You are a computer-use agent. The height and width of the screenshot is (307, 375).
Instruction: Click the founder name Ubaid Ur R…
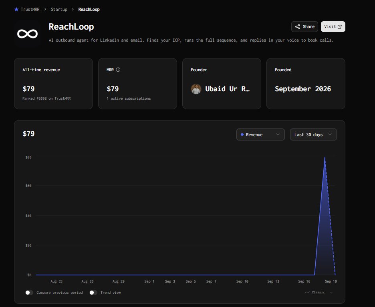tap(228, 89)
